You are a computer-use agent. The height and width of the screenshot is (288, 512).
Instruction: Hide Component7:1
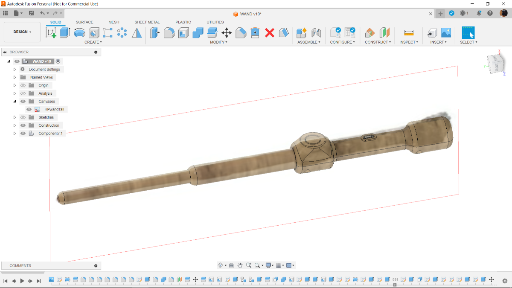point(23,134)
